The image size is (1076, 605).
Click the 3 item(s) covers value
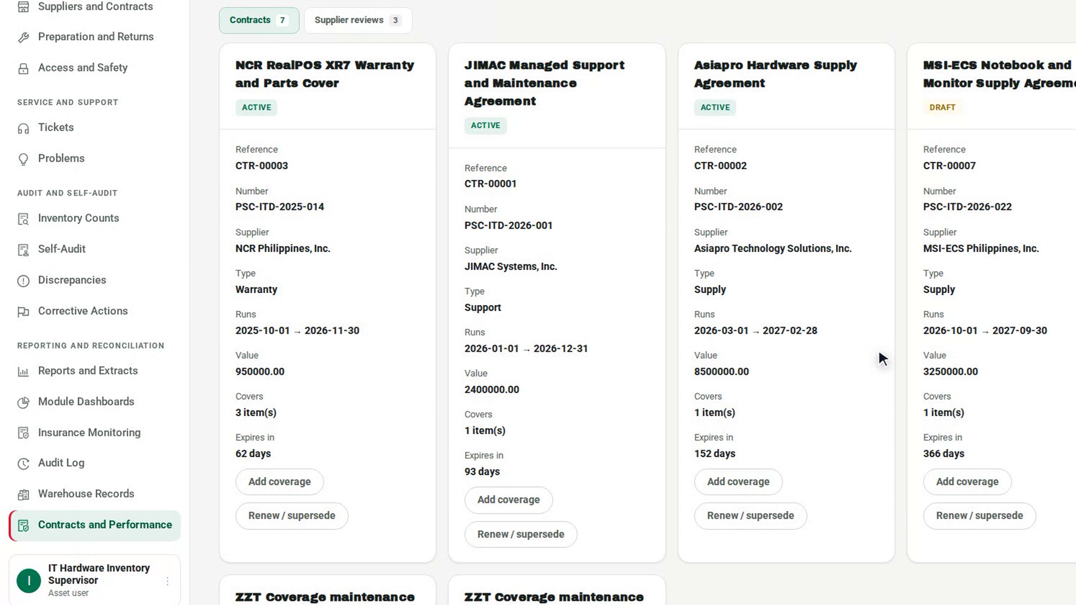point(256,413)
